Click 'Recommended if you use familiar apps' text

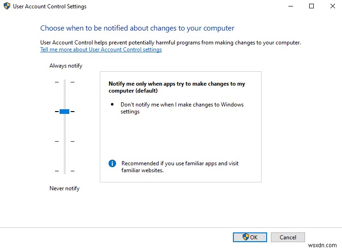(x=180, y=167)
